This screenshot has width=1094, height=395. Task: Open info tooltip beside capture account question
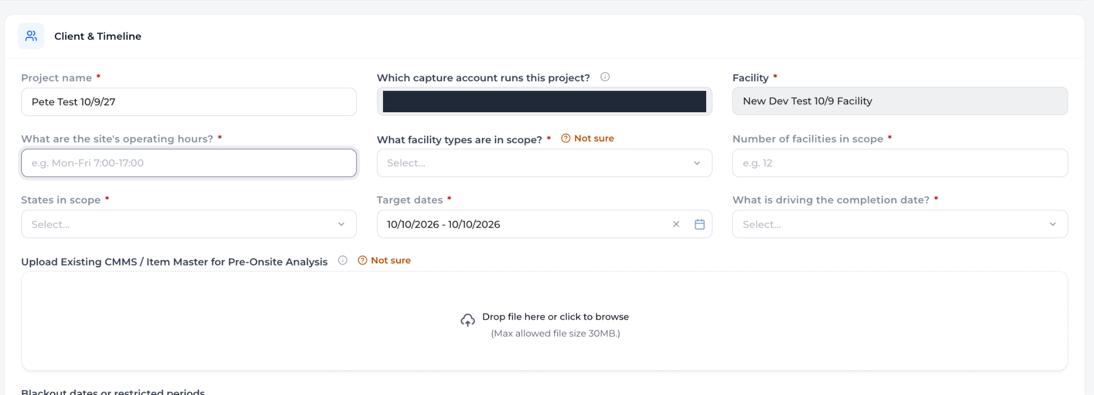coord(605,77)
